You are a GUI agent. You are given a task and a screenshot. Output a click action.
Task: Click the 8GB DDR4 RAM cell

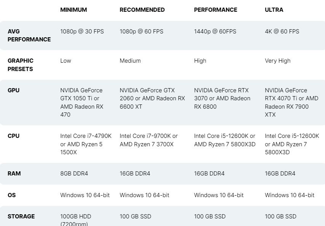(x=74, y=174)
